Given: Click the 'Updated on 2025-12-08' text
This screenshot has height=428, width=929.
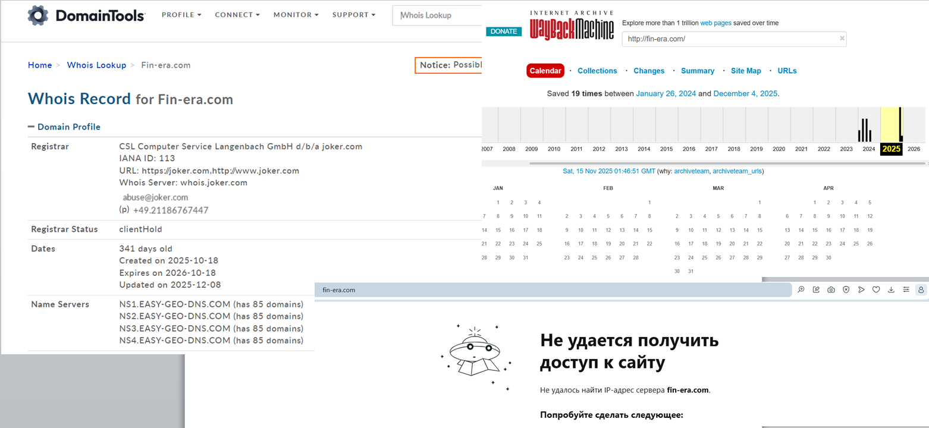Looking at the screenshot, I should [170, 285].
